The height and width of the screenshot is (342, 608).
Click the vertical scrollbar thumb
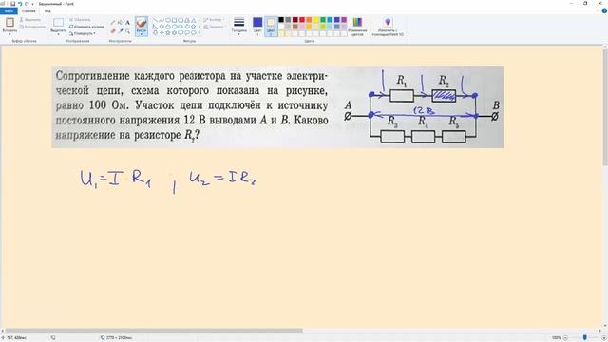(x=605, y=107)
